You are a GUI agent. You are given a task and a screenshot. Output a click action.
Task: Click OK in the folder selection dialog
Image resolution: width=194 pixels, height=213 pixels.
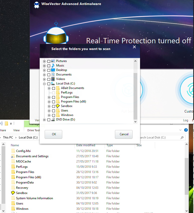point(53,134)
